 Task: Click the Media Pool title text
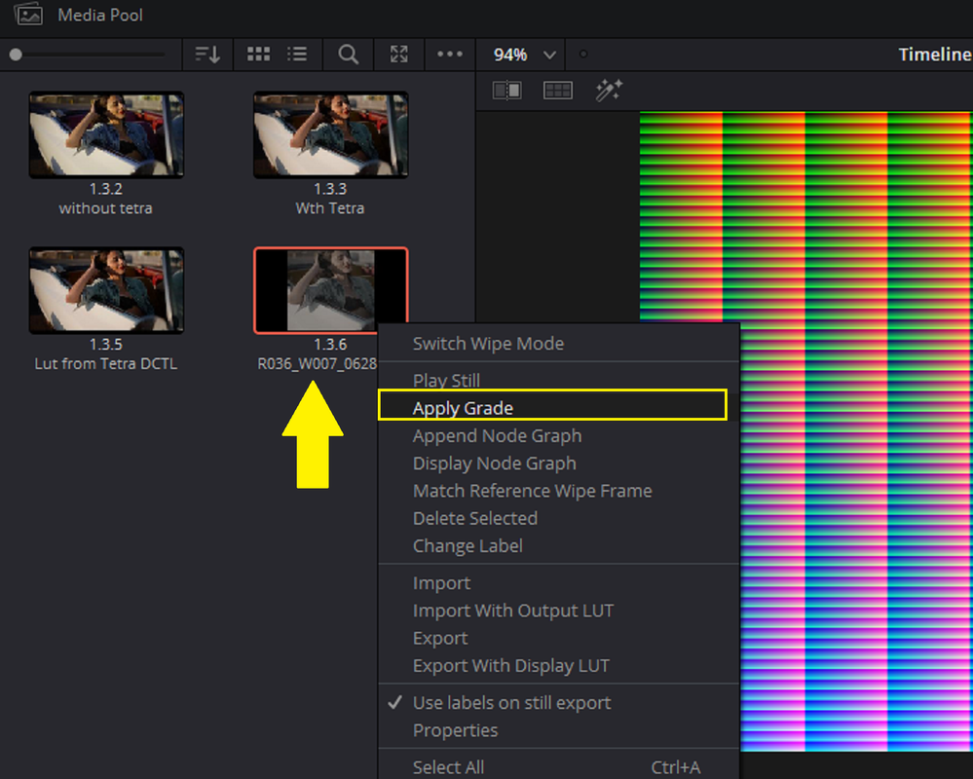tap(100, 15)
